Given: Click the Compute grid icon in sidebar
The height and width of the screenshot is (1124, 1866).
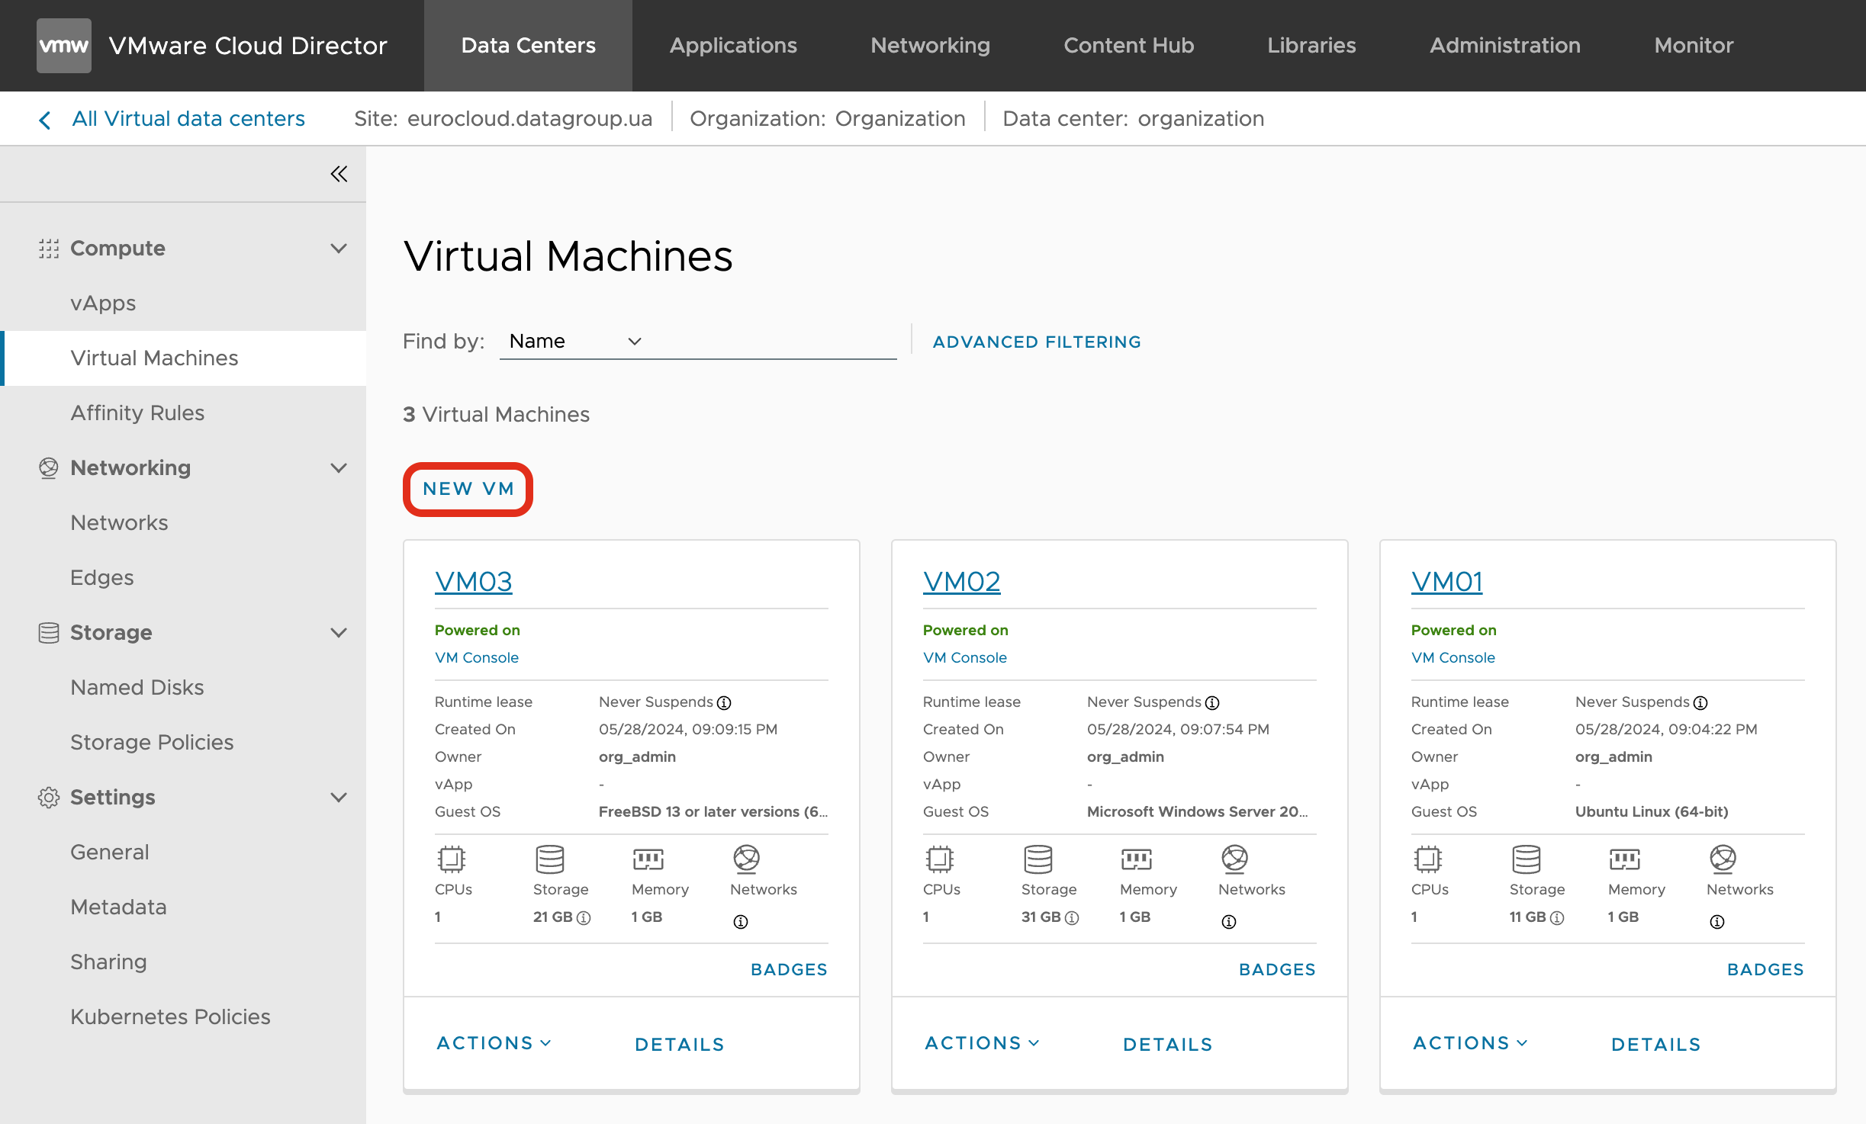Looking at the screenshot, I should 49,249.
